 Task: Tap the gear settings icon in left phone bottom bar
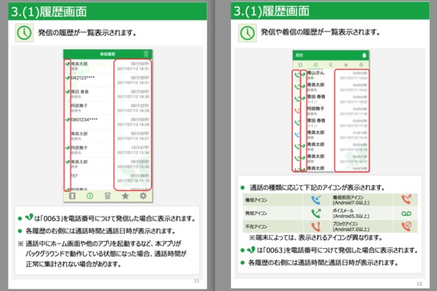click(x=143, y=196)
